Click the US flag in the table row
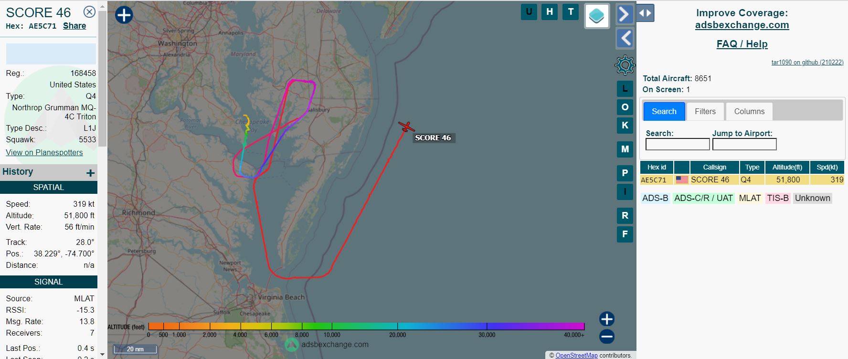This screenshot has height=359, width=848. (682, 179)
